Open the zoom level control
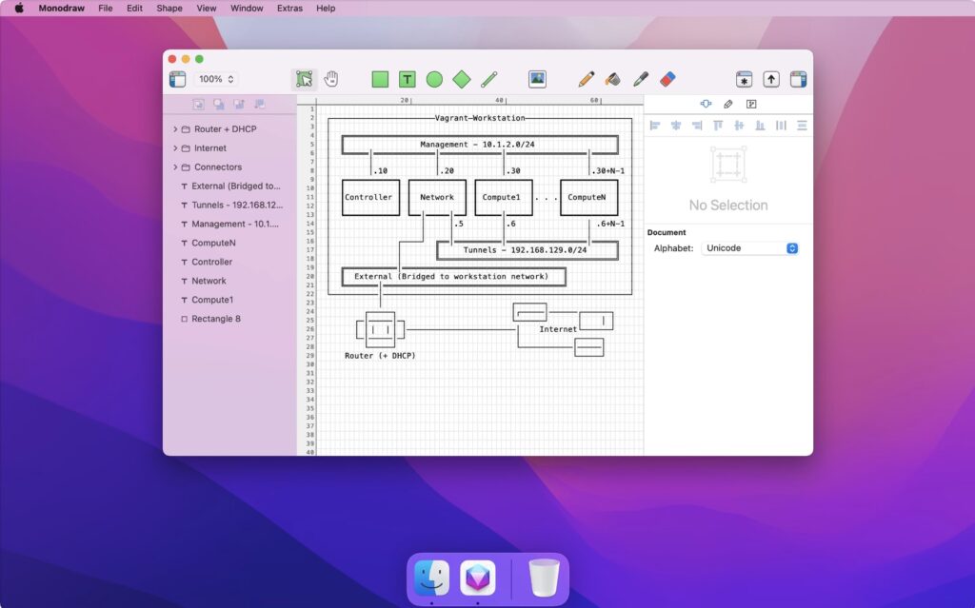The image size is (975, 608). coord(216,79)
